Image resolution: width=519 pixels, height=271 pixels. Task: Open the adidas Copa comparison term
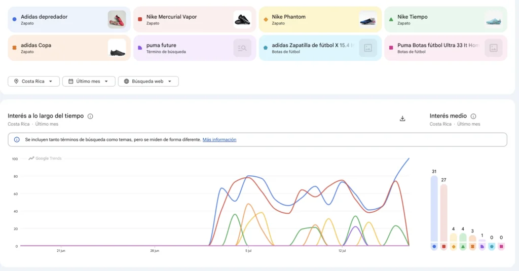69,48
